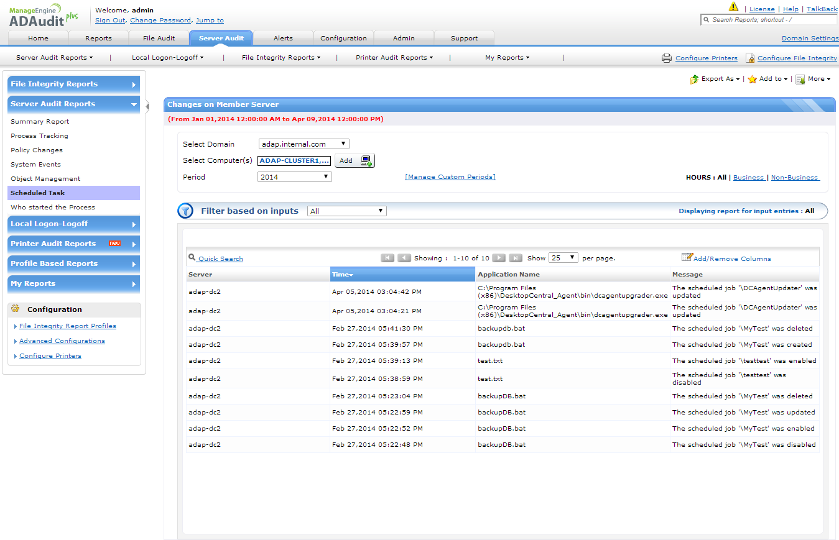Click the lock icon beside Configure File Integrity
Viewport: 839px width, 540px height.
click(751, 58)
